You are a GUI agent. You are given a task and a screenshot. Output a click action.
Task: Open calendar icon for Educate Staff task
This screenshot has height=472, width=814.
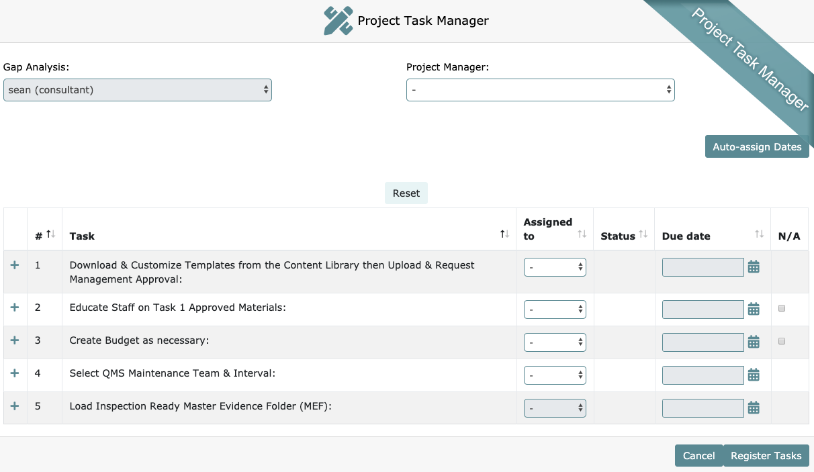tap(754, 309)
